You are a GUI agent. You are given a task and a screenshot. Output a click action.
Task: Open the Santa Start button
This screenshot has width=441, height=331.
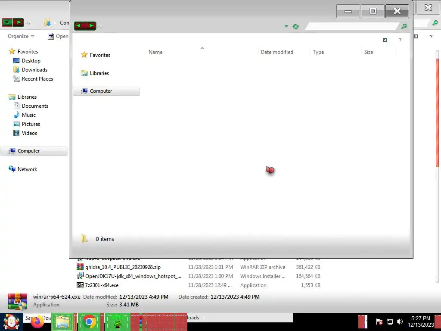11,322
